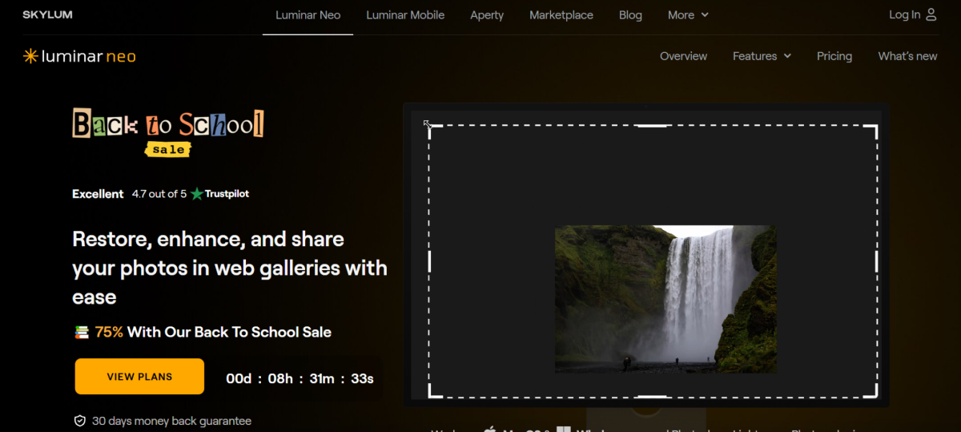Go to the Aperty page
The width and height of the screenshot is (961, 432).
(487, 14)
